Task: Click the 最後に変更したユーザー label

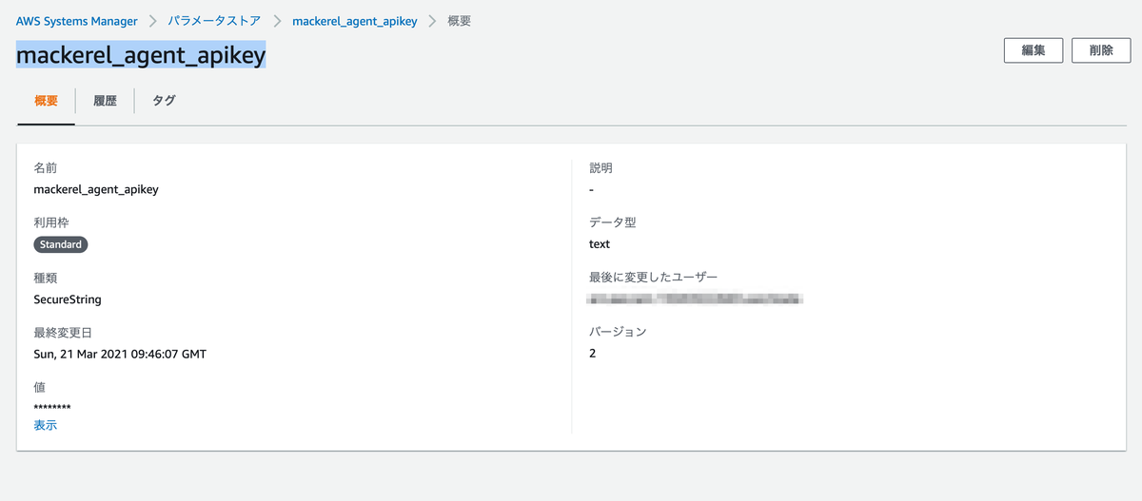Action: [x=653, y=278]
